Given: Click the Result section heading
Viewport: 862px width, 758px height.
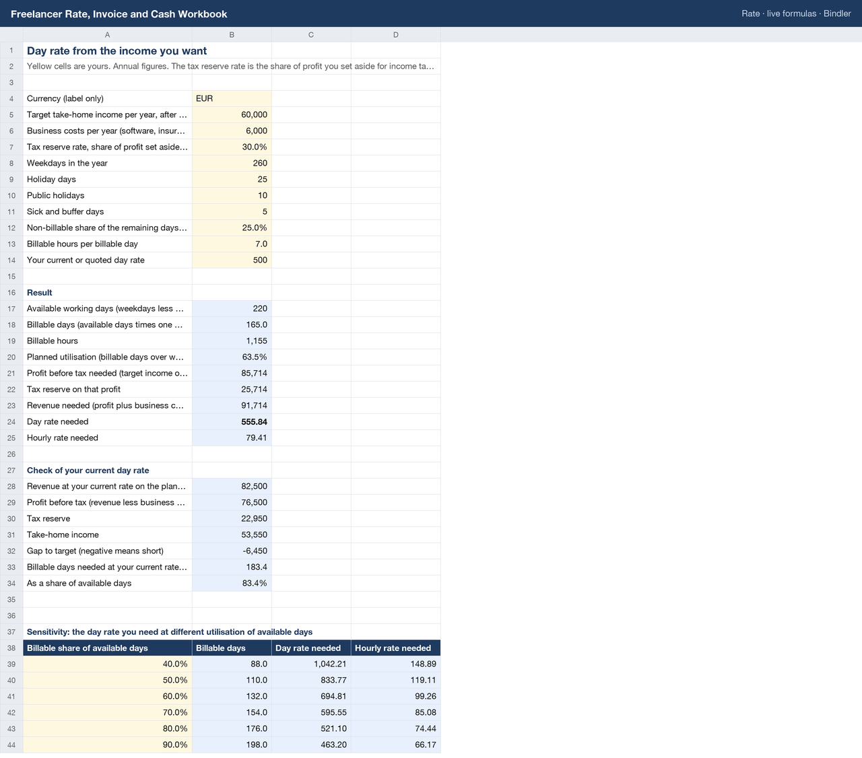Looking at the screenshot, I should tap(39, 292).
